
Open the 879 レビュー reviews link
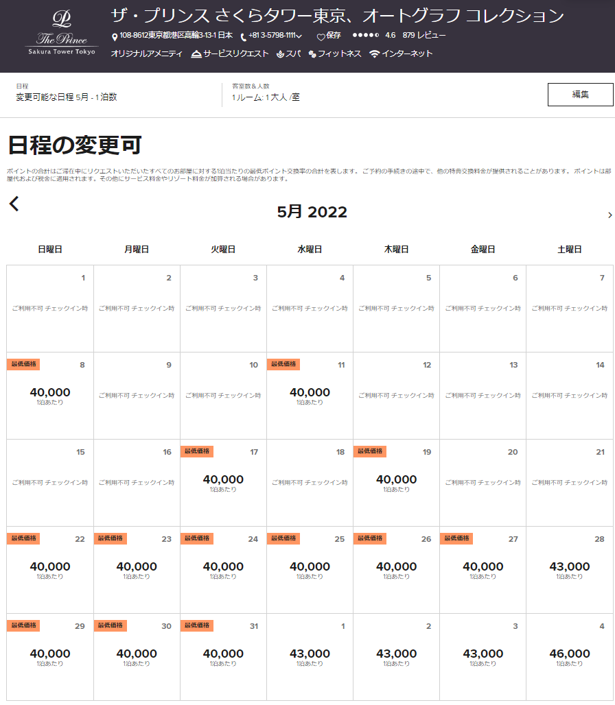[x=423, y=35]
